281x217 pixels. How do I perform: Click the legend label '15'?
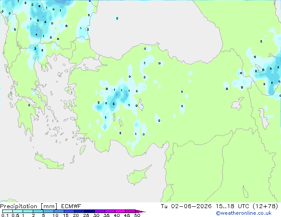(66, 215)
